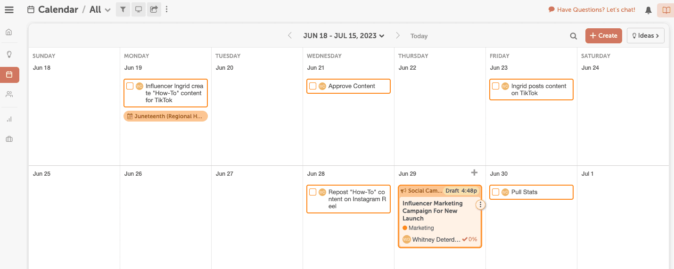Open the Ideas panel expander
674x269 pixels.
(x=645, y=36)
